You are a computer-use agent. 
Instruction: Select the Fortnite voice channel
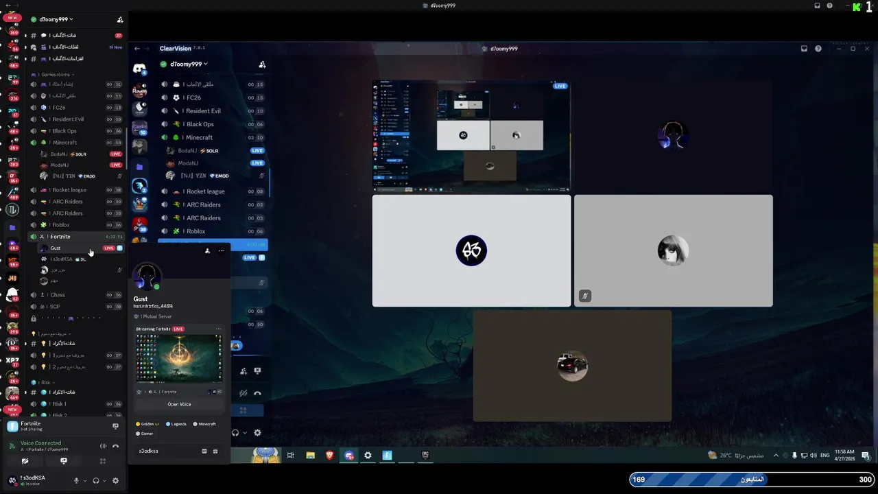click(x=75, y=237)
